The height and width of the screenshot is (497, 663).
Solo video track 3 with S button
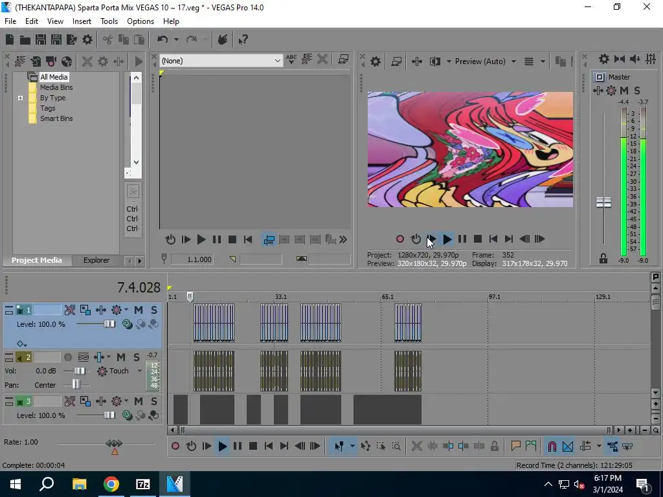tap(154, 401)
